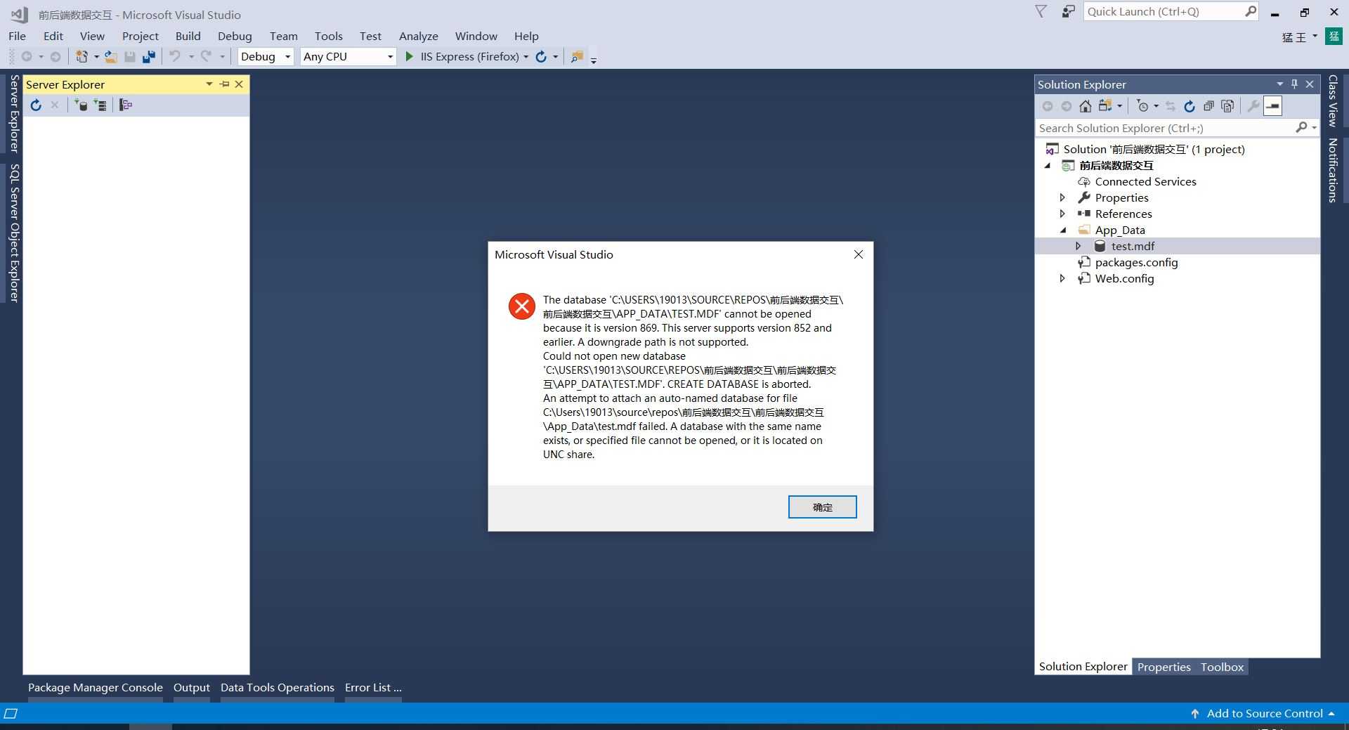The image size is (1349, 730).
Task: Click the hierarchy tree icon in Server Explorer toolbar
Action: point(126,105)
